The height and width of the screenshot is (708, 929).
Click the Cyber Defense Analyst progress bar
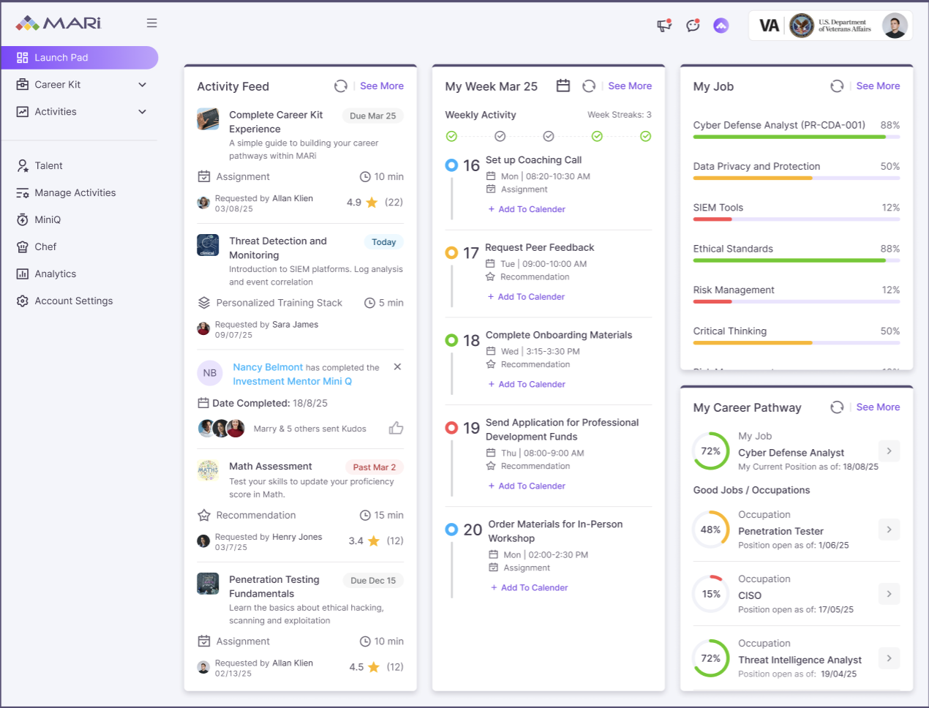(797, 137)
